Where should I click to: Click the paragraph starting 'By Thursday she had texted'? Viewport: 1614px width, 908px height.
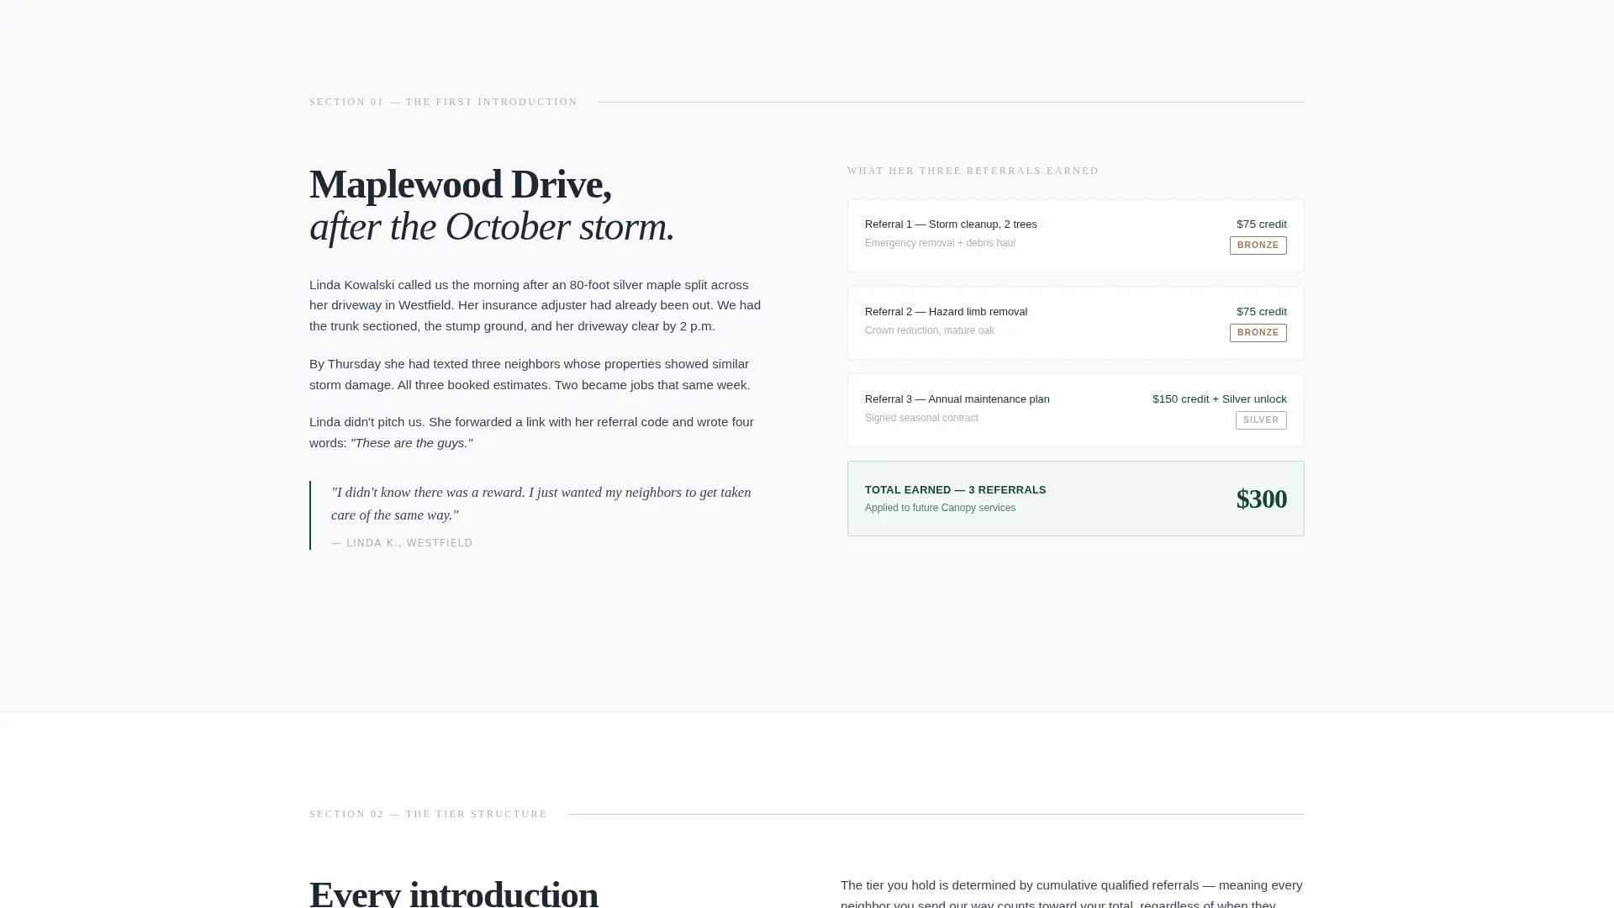pos(530,374)
